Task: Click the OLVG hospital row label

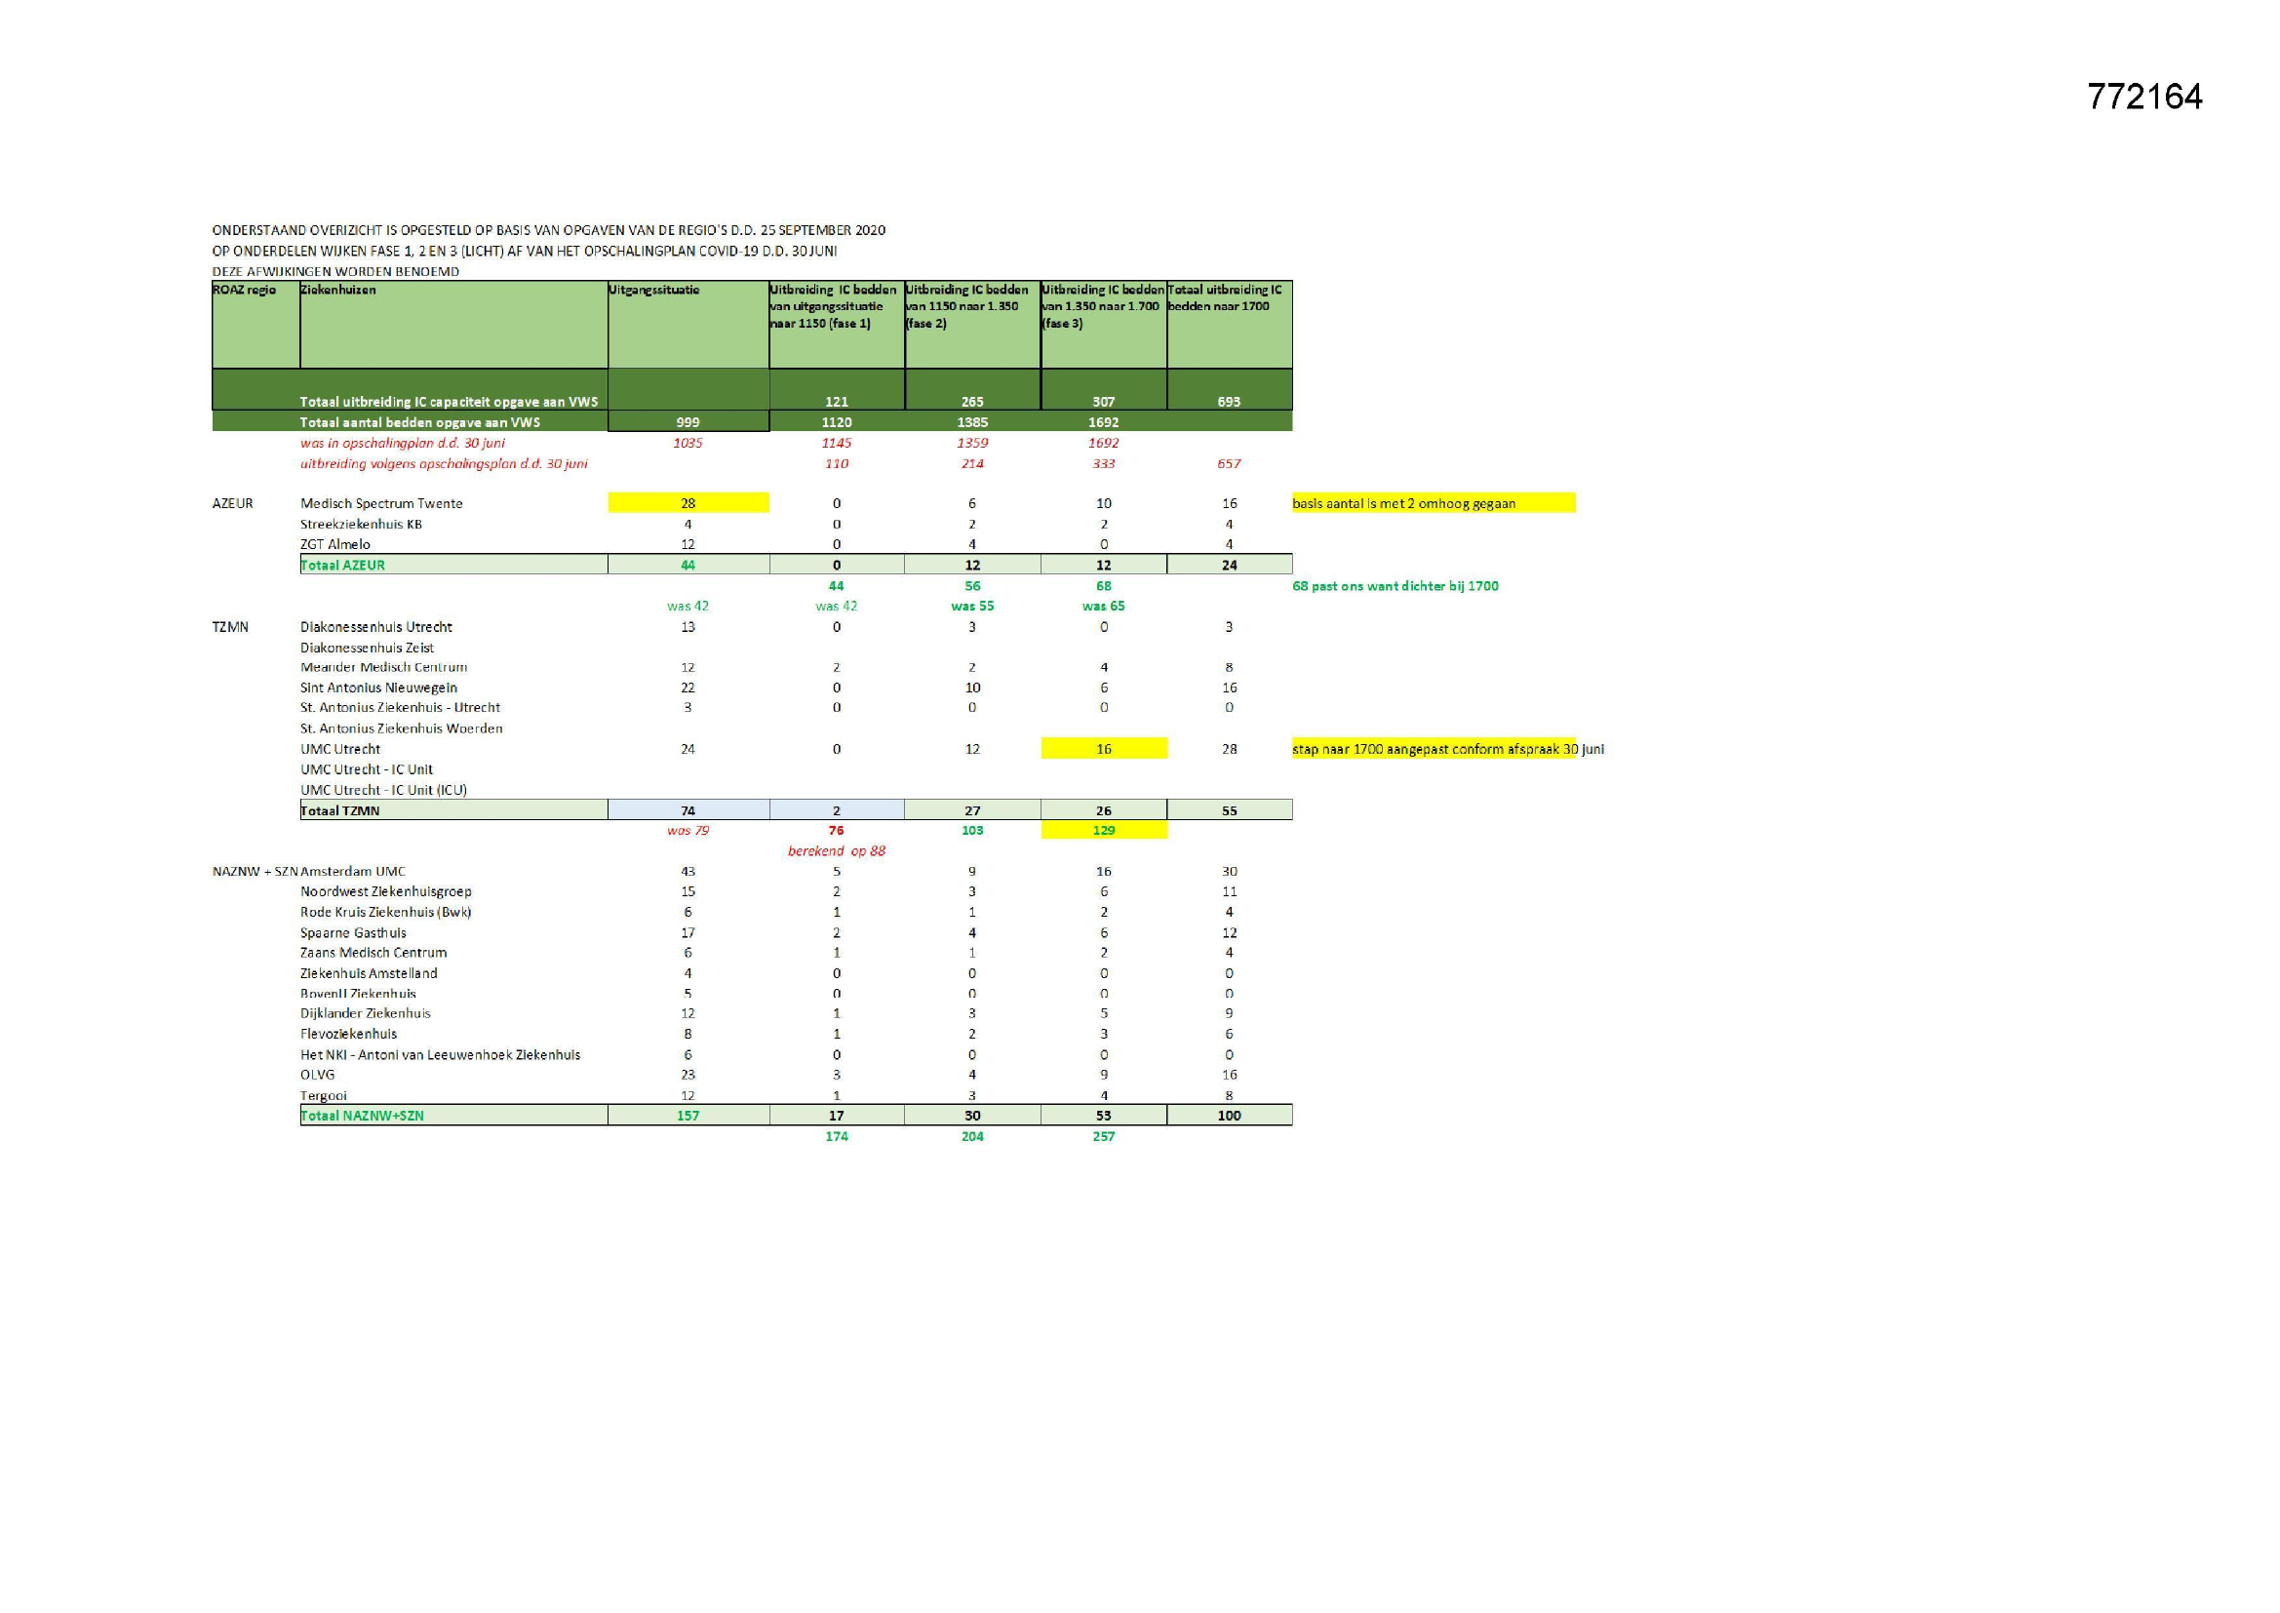Action: pos(318,1075)
